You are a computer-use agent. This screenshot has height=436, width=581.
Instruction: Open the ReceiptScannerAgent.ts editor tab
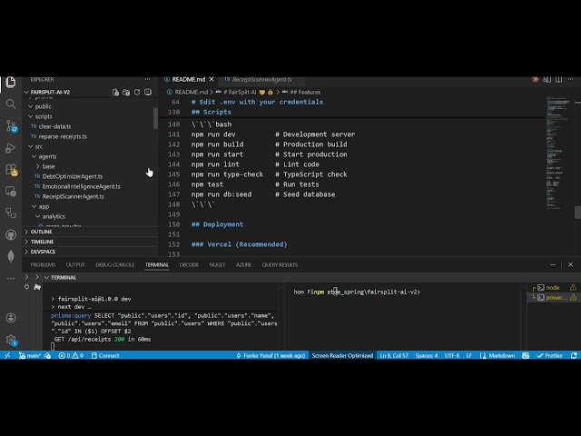pos(261,80)
